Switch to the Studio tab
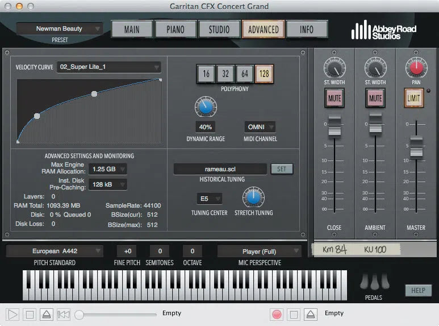This screenshot has height=326, width=439. click(x=219, y=30)
